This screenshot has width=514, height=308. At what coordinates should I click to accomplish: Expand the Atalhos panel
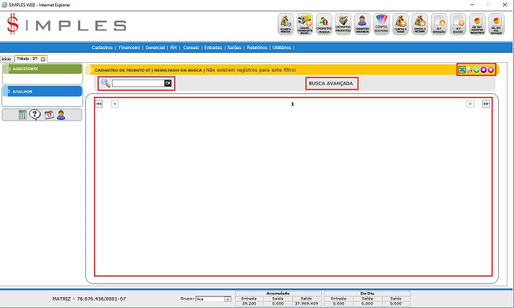(x=42, y=92)
